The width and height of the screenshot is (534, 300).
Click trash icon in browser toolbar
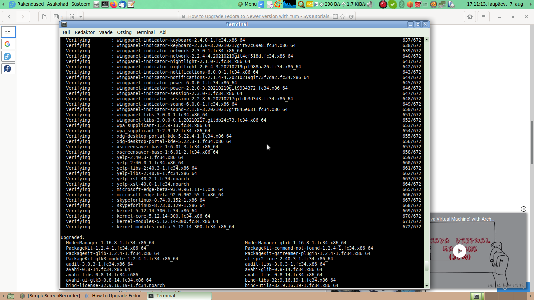click(x=72, y=17)
